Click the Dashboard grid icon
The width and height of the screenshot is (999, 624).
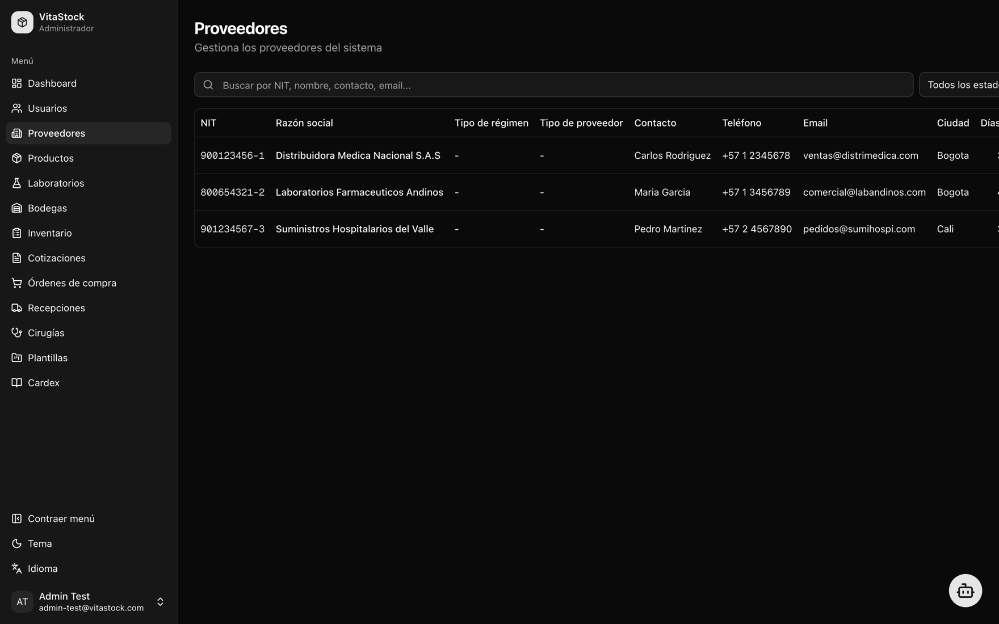pyautogui.click(x=16, y=83)
